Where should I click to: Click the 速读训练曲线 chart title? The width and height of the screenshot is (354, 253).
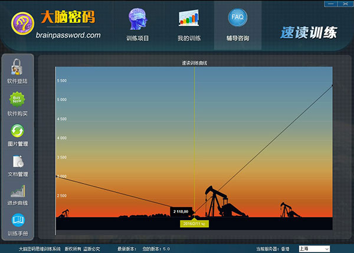[195, 63]
